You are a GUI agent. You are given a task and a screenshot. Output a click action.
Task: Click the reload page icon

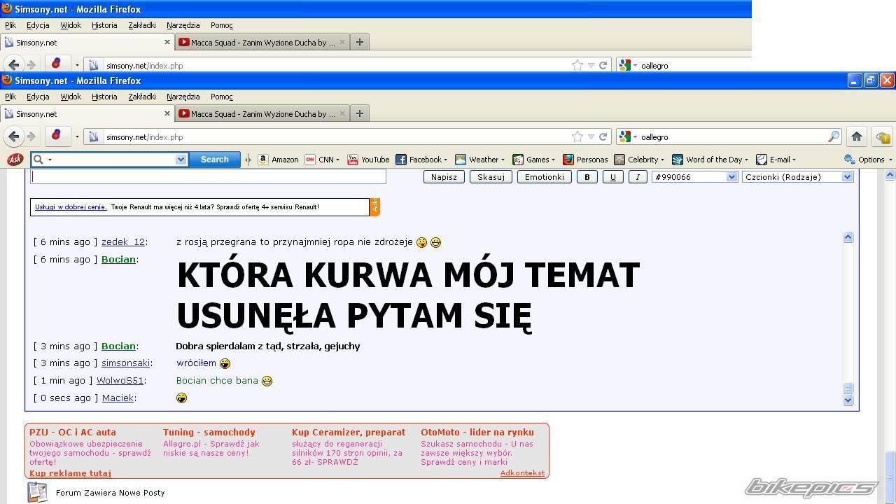point(603,136)
